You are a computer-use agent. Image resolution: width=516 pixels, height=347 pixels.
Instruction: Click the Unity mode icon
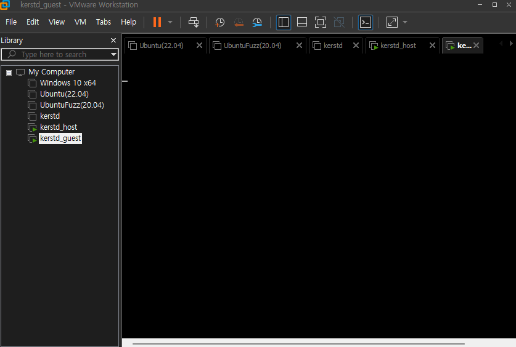[x=339, y=22]
